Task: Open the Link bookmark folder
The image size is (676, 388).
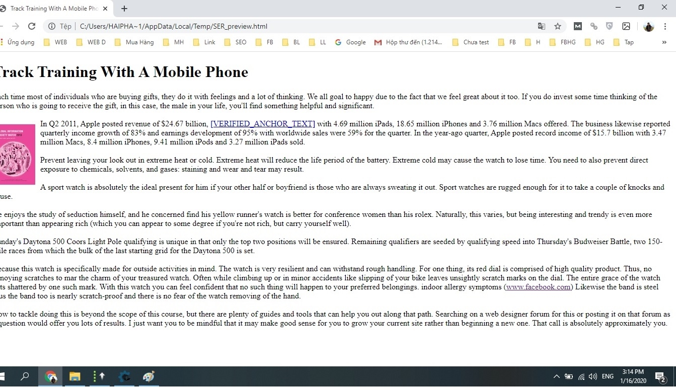Action: (204, 42)
